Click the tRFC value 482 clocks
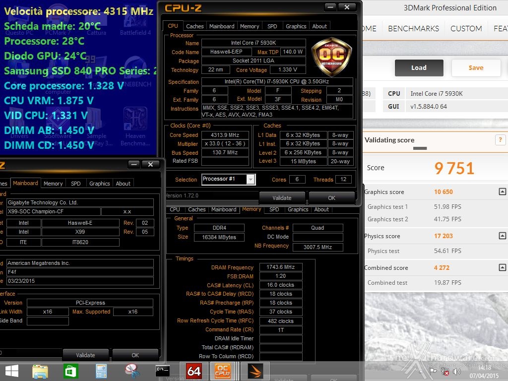 281,321
